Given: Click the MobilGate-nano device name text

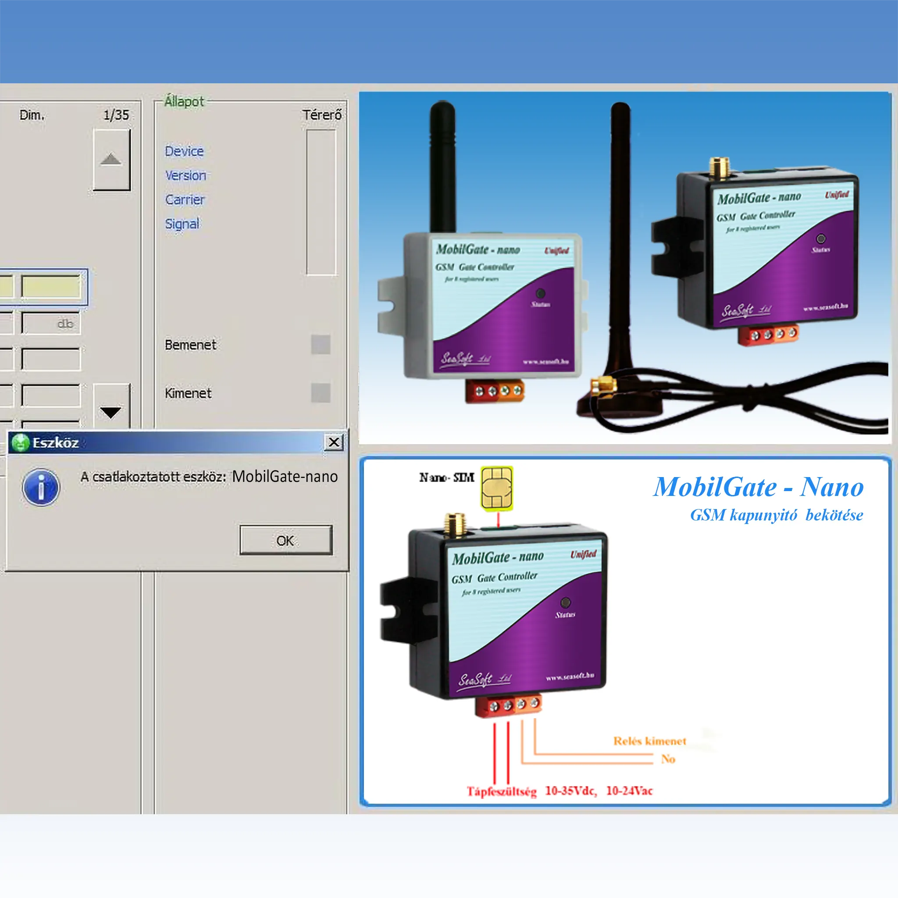Looking at the screenshot, I should point(285,477).
